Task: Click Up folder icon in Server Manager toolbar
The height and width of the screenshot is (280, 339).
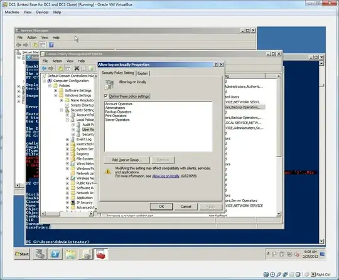Action: pos(35,44)
